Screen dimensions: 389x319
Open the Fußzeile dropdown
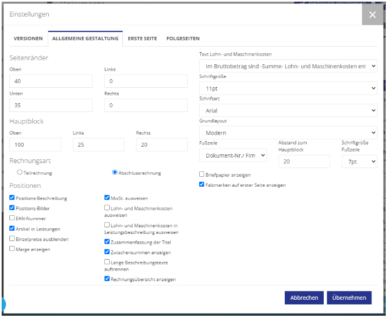pos(234,156)
